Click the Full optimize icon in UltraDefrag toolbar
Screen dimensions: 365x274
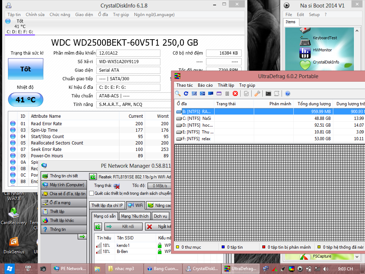pyautogui.click(x=211, y=93)
